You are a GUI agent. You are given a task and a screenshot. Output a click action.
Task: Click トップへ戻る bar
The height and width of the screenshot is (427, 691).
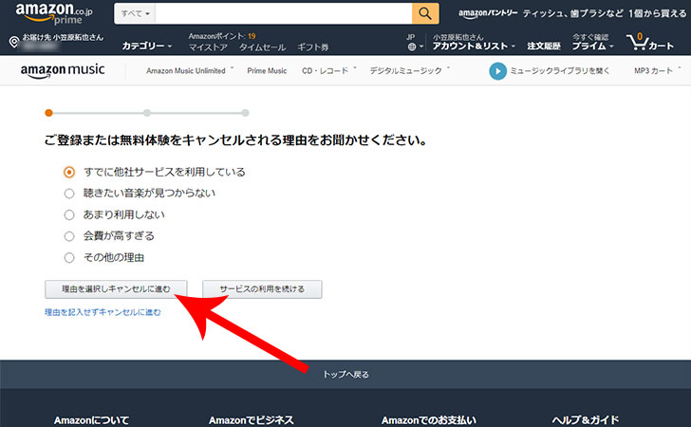(x=345, y=374)
